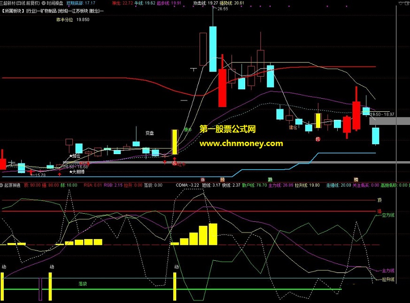Click the 涨 marker on the divider
This screenshot has height=303, width=410.
[202, 180]
